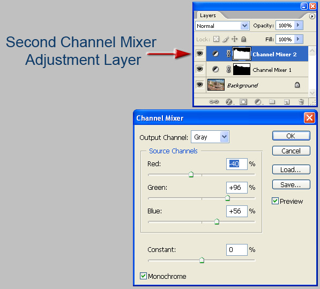This screenshot has width=320, height=289.
Task: Toggle the Preview checkbox
Action: 275,201
